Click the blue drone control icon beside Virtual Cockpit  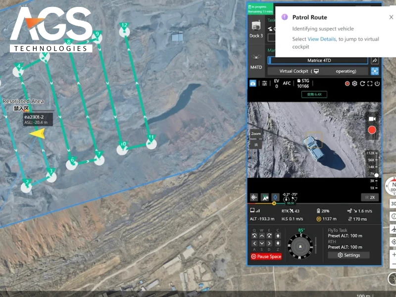(x=375, y=71)
